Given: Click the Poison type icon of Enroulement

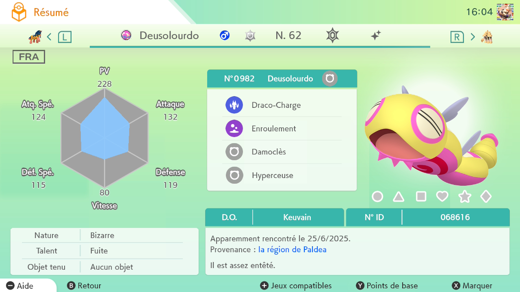Looking at the screenshot, I should [234, 129].
